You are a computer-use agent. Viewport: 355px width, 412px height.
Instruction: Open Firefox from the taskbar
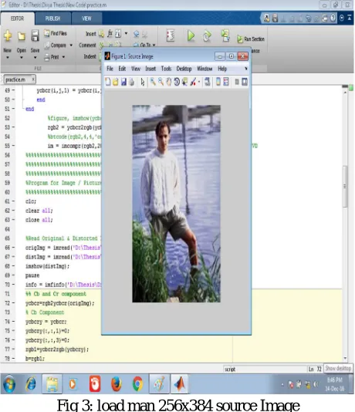point(116,384)
